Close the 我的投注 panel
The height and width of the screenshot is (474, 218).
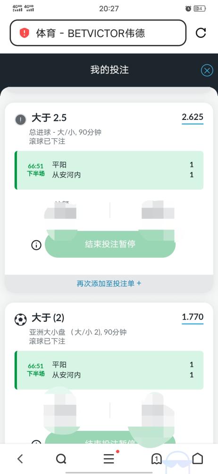[x=207, y=71]
